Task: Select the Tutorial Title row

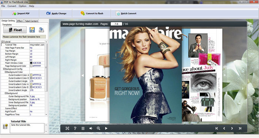Action: [23, 45]
